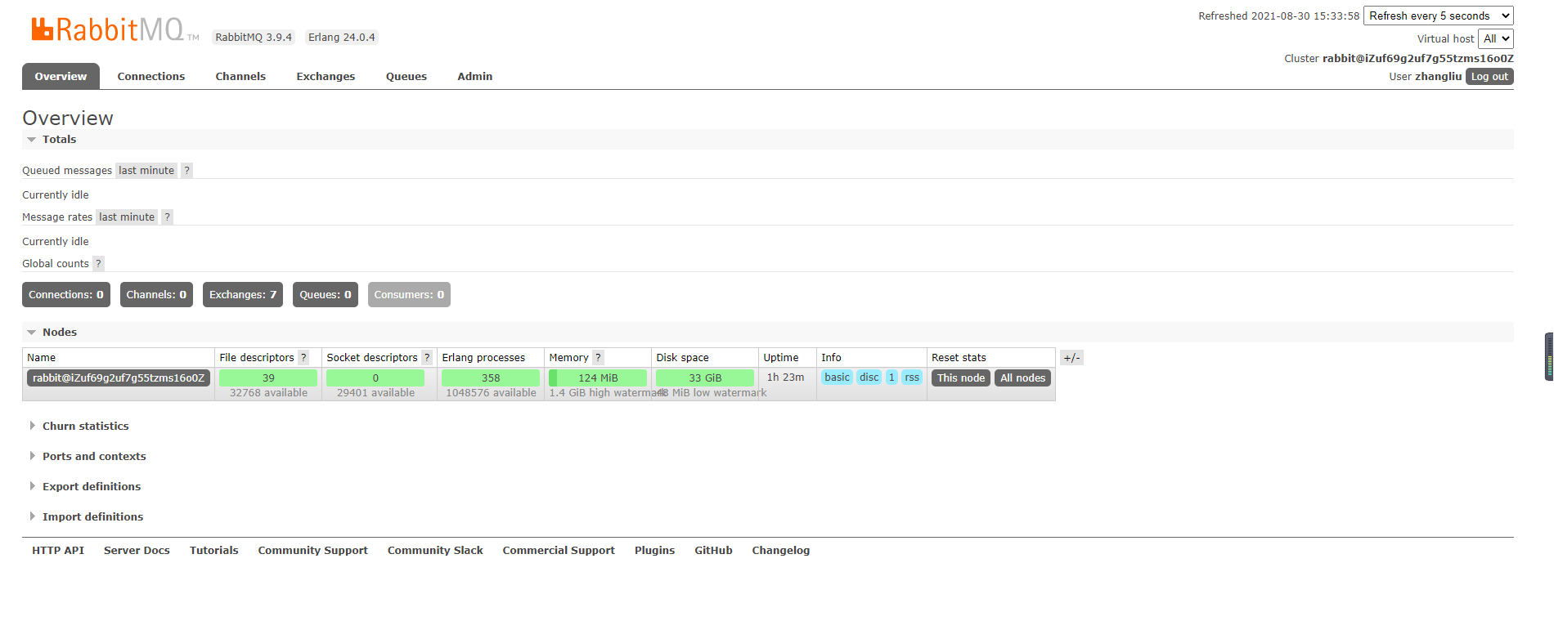
Task: Open GitHub footer link
Action: coord(714,550)
